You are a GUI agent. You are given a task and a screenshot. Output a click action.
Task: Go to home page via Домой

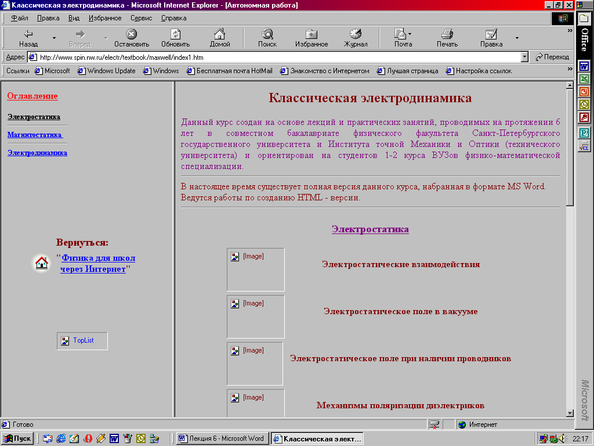(220, 38)
